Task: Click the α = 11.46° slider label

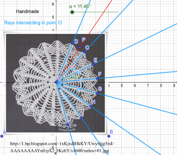Action: (80, 7)
